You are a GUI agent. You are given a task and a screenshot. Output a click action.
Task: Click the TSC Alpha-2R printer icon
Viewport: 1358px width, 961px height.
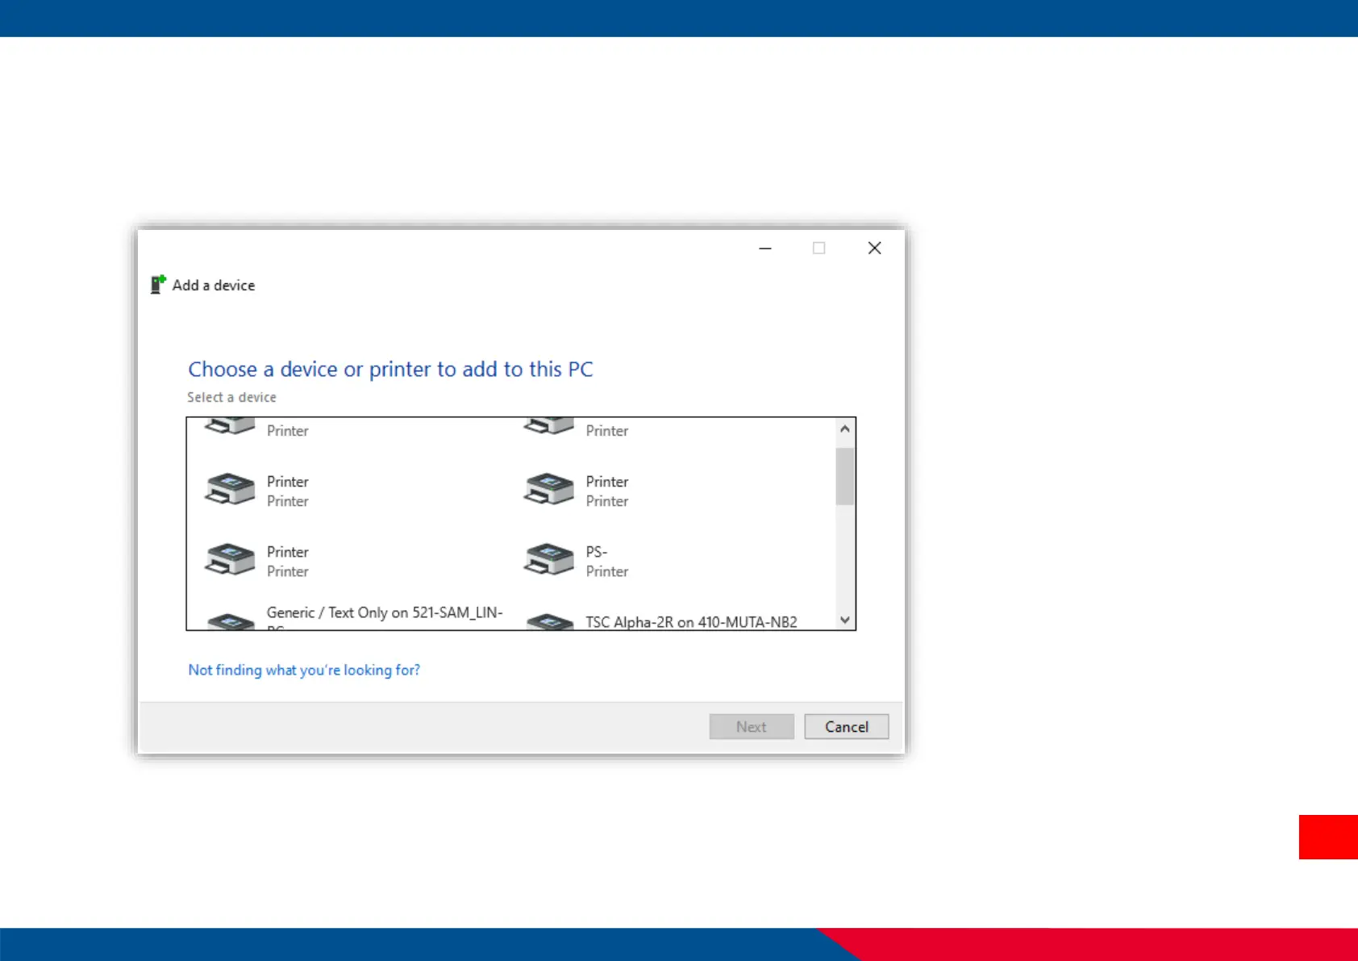[x=549, y=622]
